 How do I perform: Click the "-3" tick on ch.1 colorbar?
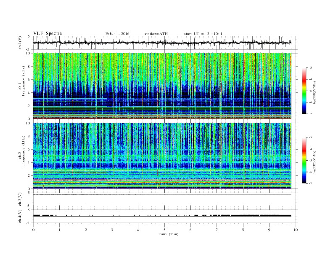(x=310, y=68)
